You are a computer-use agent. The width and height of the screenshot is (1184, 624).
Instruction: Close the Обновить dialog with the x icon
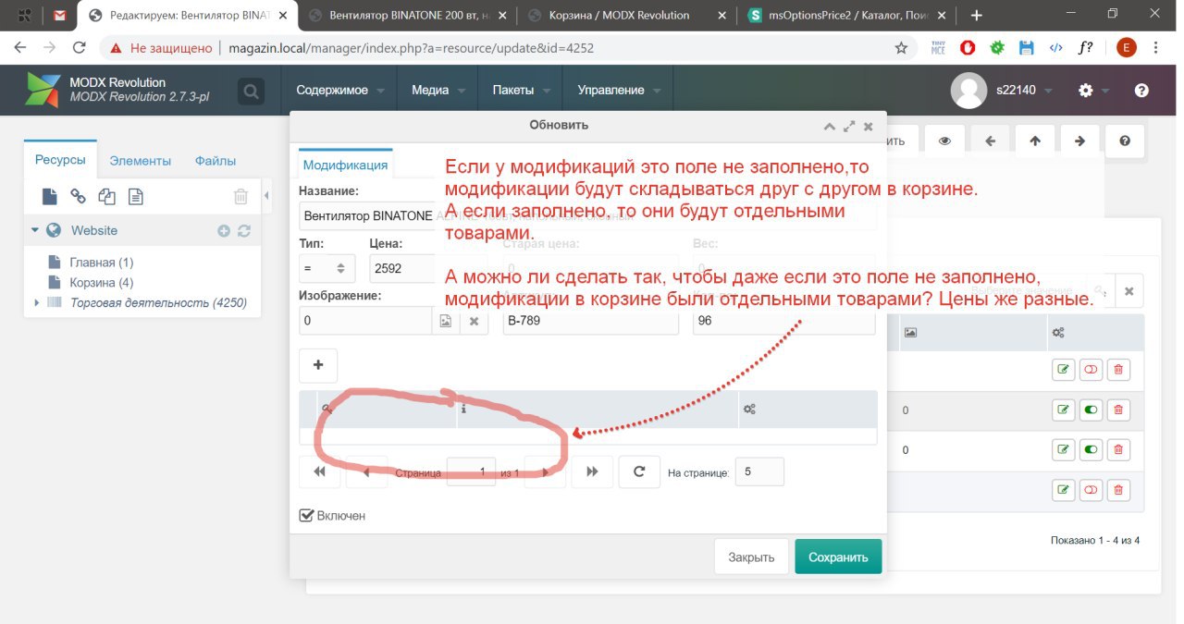(868, 127)
